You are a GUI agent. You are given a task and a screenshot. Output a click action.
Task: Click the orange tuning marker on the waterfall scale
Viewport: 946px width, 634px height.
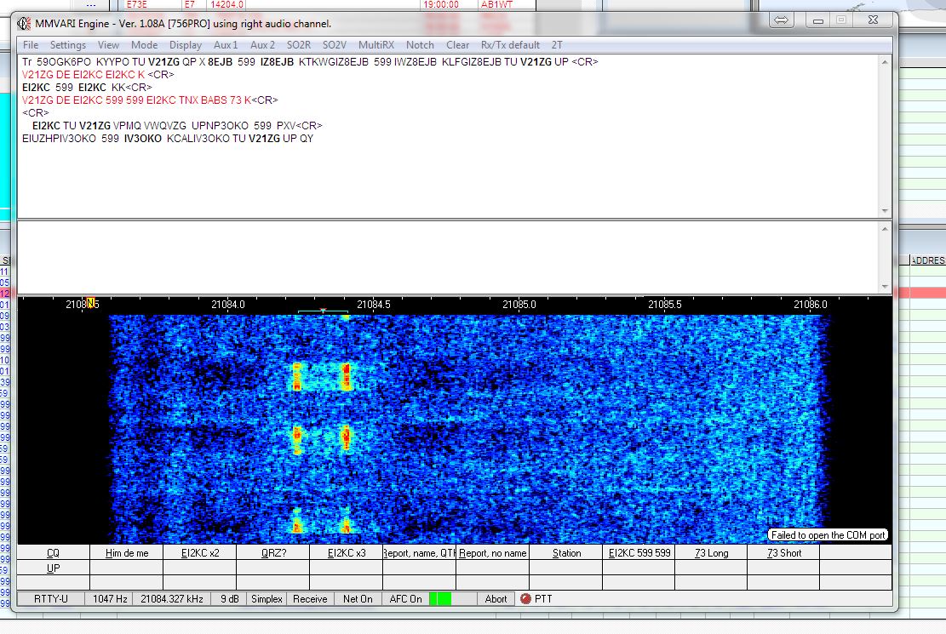tap(90, 302)
